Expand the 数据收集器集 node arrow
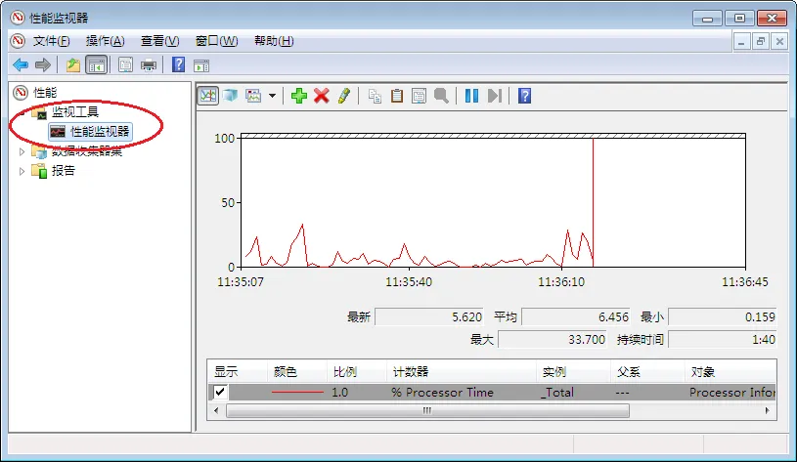 (x=22, y=151)
